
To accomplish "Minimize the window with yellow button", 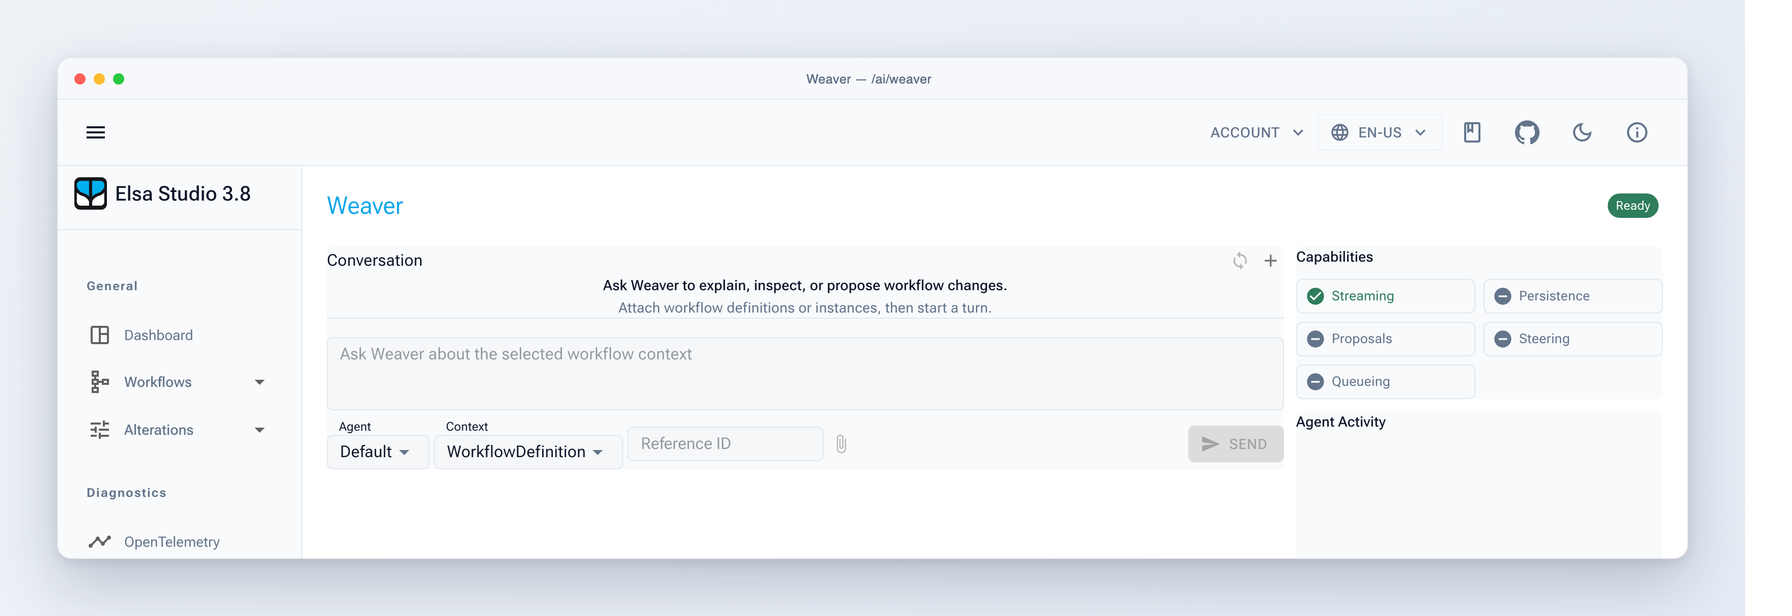I will pyautogui.click(x=99, y=79).
